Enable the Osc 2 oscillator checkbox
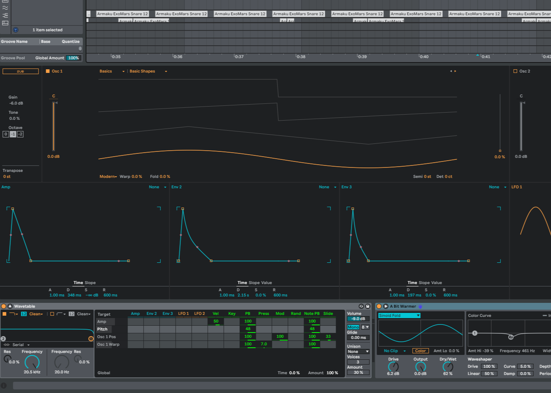551x393 pixels. 515,71
